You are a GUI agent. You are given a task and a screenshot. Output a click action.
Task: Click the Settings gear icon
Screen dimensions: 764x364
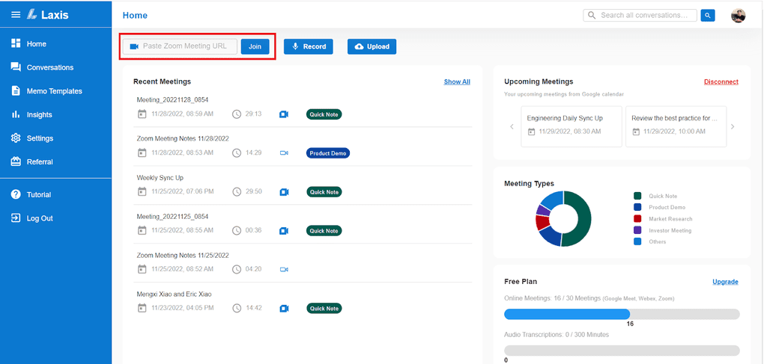tap(16, 138)
